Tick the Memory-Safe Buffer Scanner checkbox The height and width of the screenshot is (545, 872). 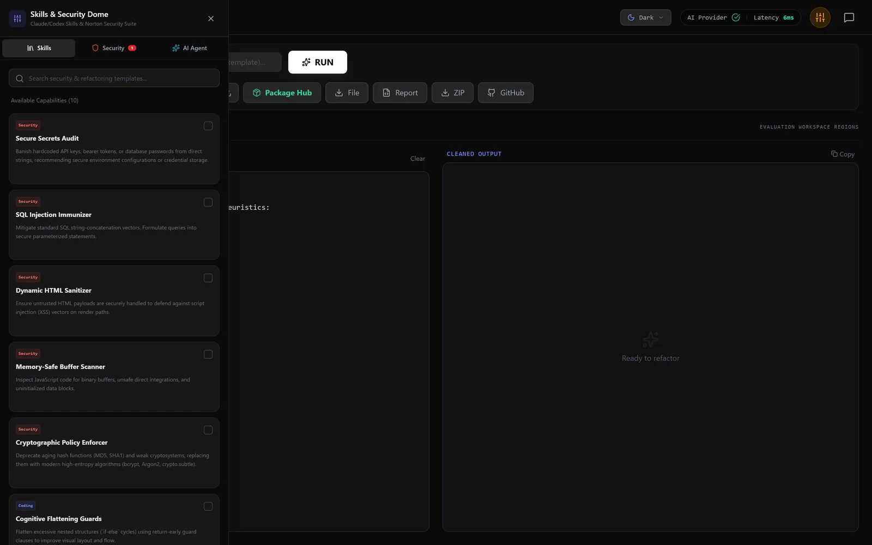pyautogui.click(x=208, y=354)
